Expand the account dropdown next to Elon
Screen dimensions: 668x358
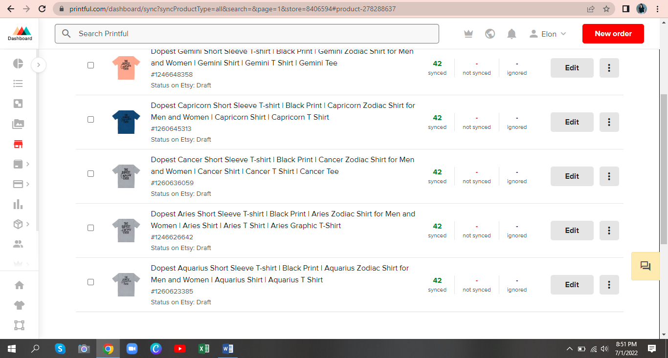[563, 34]
